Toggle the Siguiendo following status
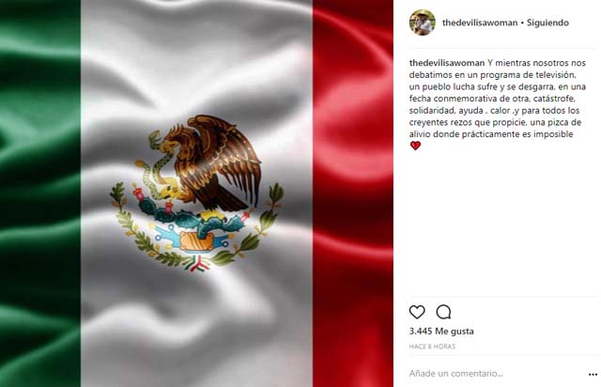Viewport: 601px width, 387px height. point(547,23)
